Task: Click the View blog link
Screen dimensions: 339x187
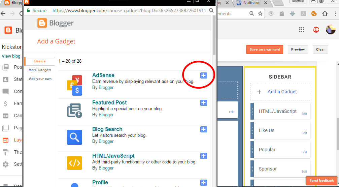Action: pyautogui.click(x=11, y=56)
